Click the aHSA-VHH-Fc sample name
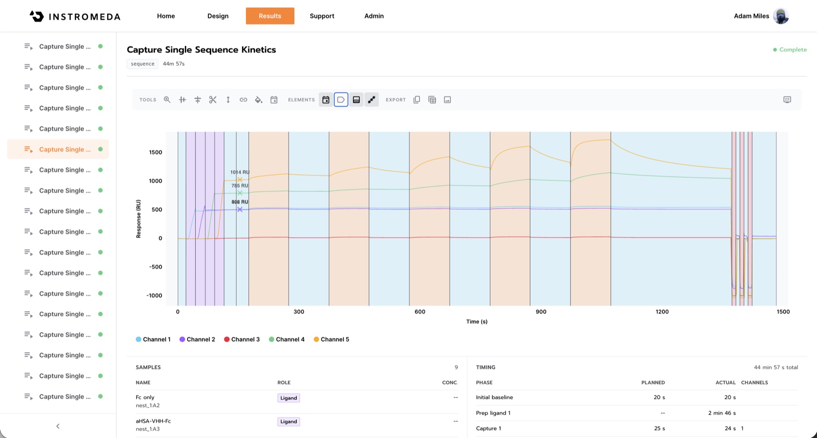817x438 pixels. [x=153, y=421]
